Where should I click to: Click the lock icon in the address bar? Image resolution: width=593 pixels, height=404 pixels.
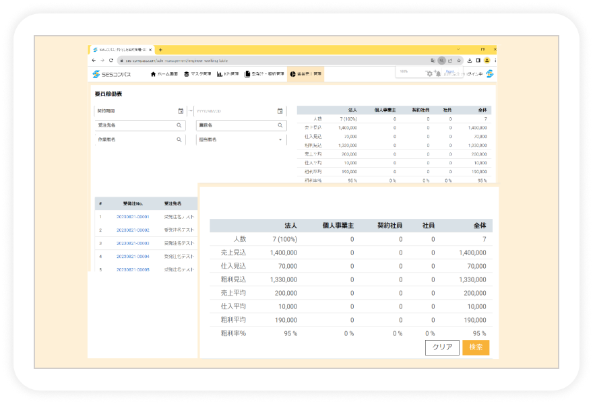[x=121, y=61]
